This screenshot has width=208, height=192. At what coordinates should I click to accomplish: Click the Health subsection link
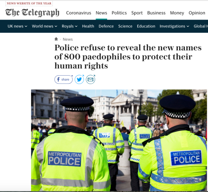tap(88, 26)
